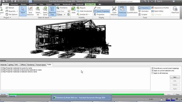
Task: Open Find Items
Action: [62, 8]
